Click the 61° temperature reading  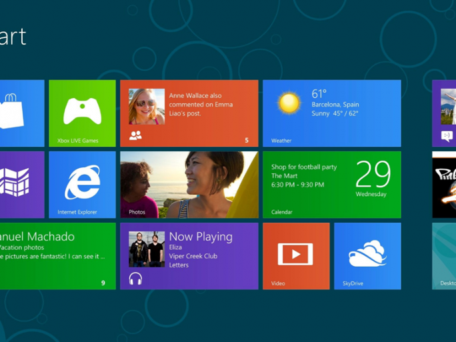[x=319, y=93]
